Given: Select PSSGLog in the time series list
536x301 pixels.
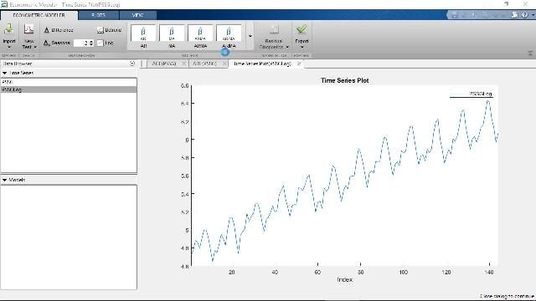Looking at the screenshot, I should [69, 89].
